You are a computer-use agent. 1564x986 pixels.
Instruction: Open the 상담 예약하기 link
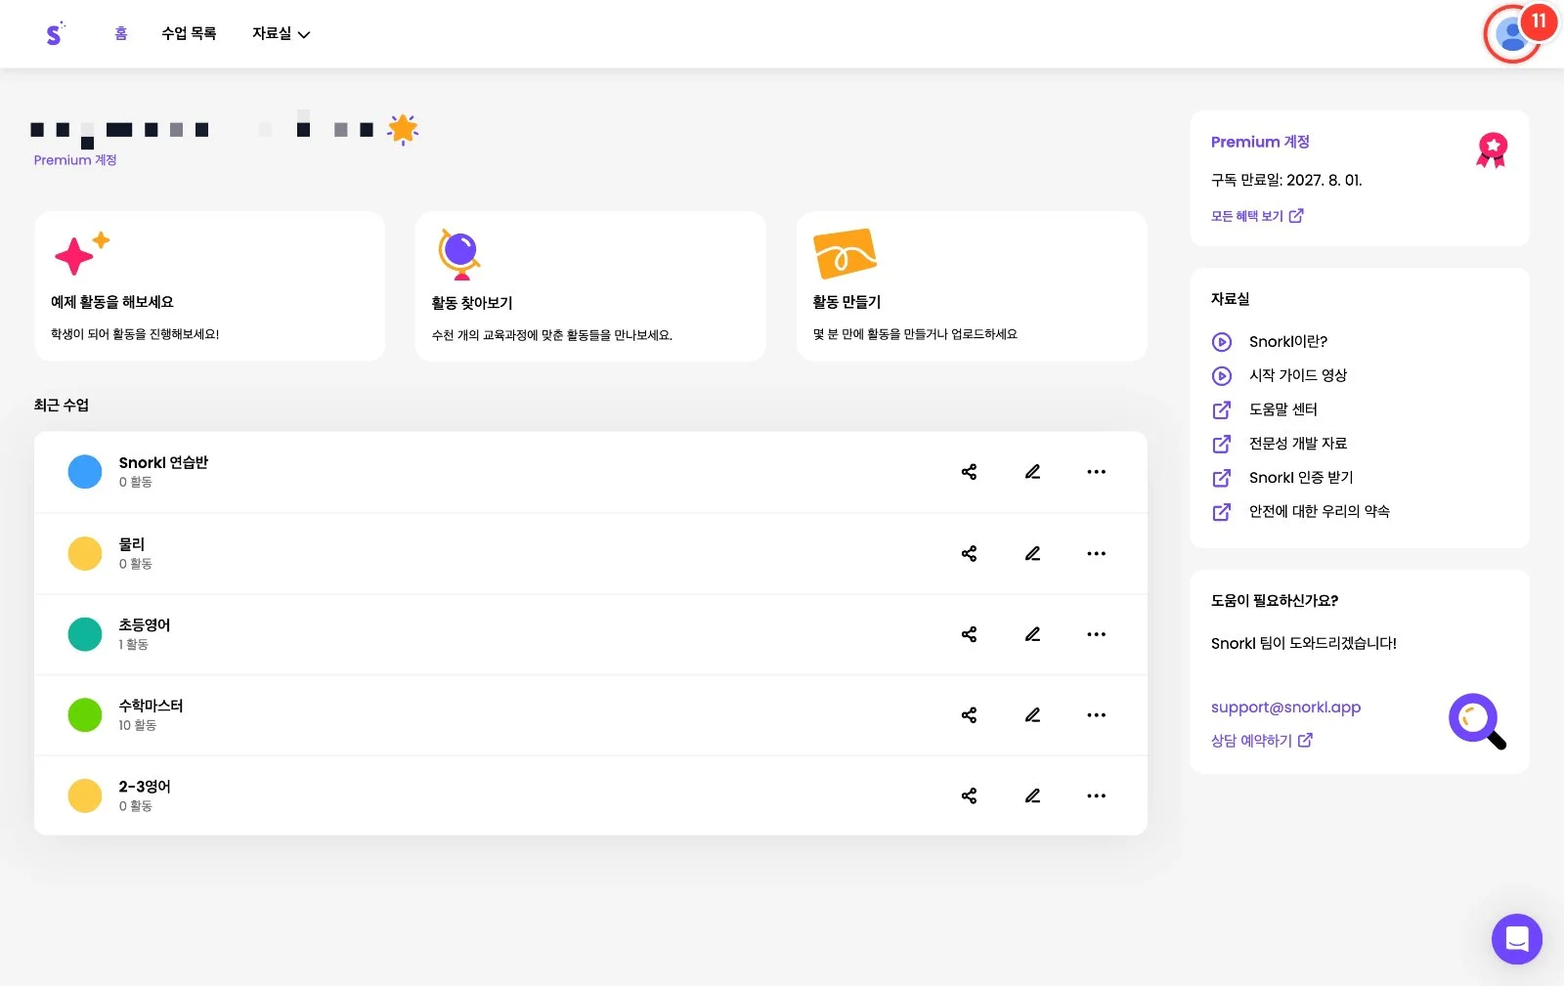pos(1262,741)
